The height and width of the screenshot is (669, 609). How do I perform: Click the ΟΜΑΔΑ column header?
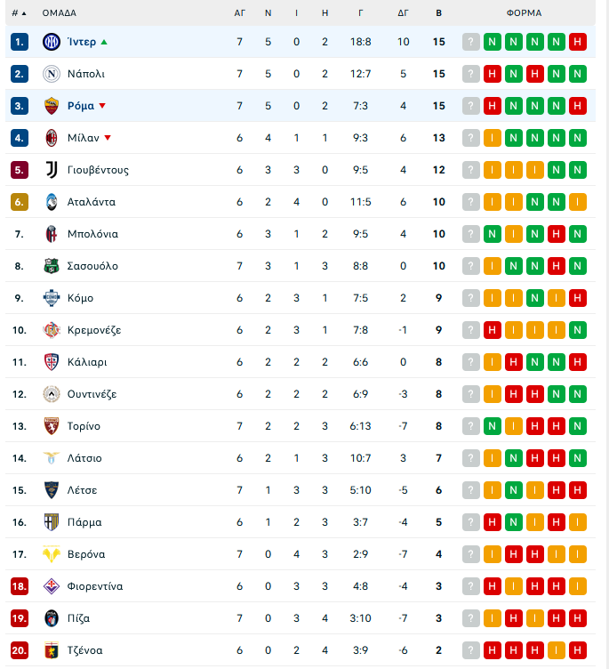coord(60,13)
